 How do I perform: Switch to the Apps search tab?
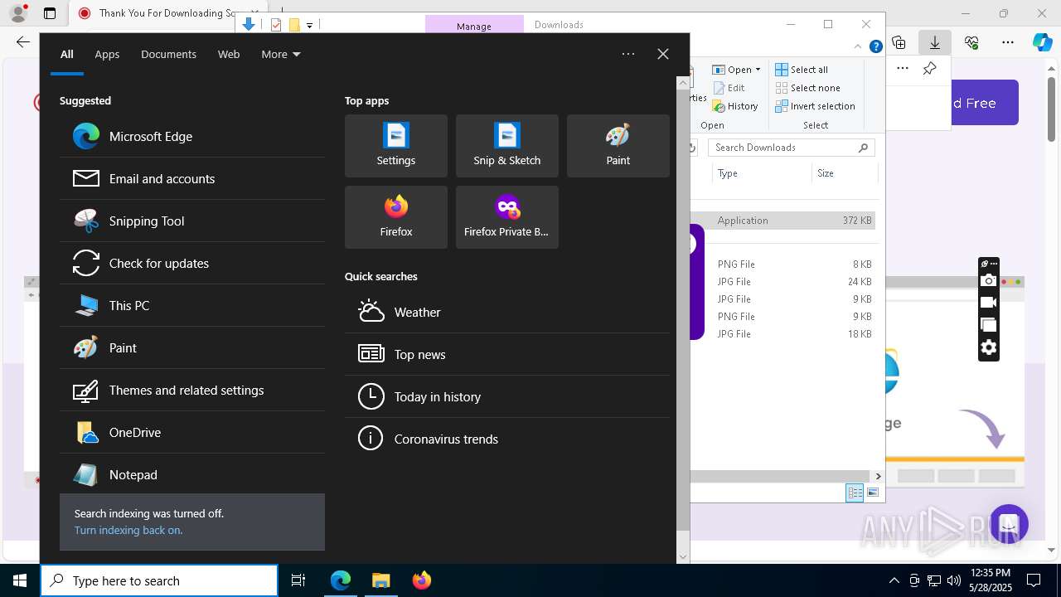[107, 55]
